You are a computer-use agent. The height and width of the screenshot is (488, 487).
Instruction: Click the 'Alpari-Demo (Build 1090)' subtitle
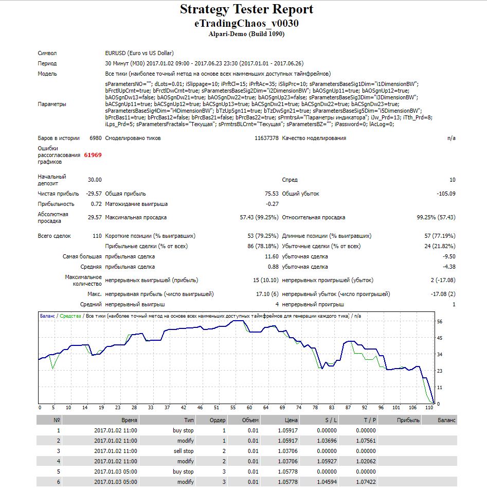(x=246, y=34)
